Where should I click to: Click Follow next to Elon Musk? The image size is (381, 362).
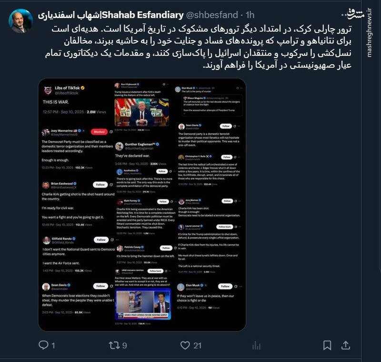coord(225,286)
